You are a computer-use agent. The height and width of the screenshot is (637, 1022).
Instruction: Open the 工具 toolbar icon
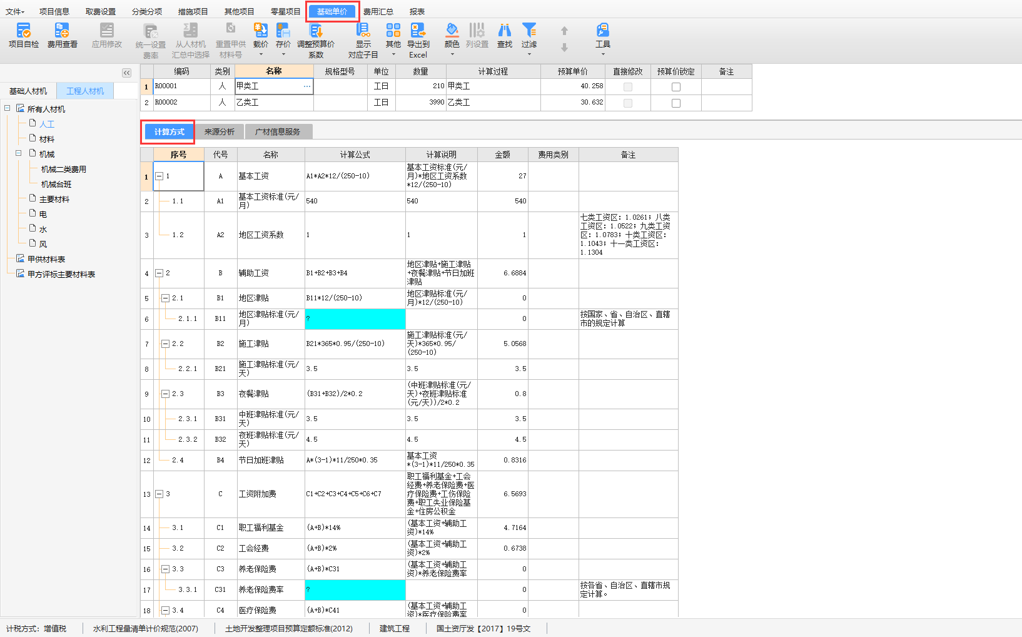pyautogui.click(x=602, y=31)
